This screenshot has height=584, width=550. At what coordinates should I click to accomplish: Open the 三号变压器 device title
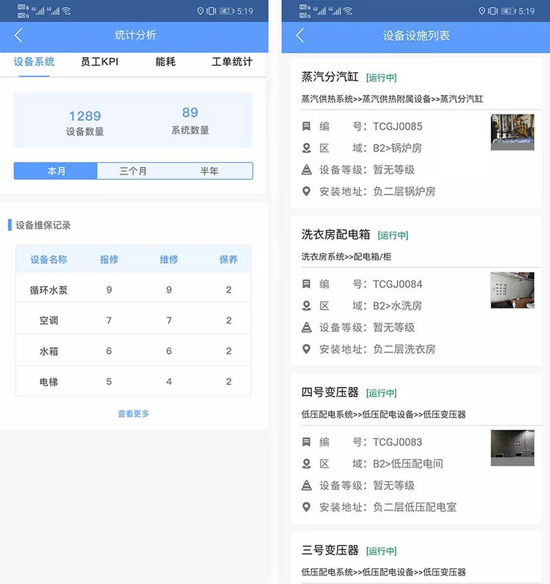[330, 550]
